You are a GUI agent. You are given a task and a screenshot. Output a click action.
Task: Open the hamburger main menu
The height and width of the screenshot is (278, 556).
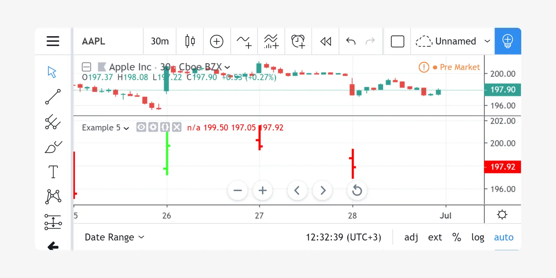pyautogui.click(x=53, y=41)
